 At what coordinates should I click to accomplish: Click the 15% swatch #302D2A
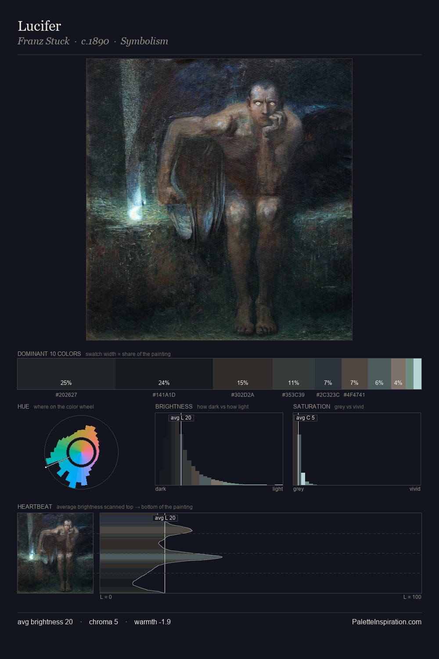click(243, 374)
